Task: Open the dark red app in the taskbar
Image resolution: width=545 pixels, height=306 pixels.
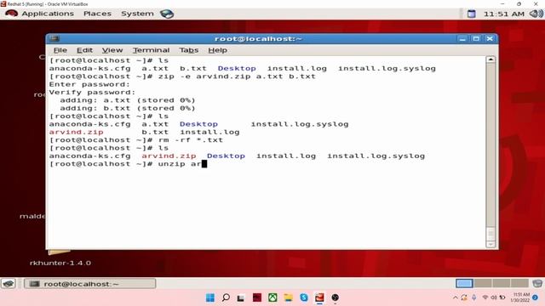Action: pos(257,297)
